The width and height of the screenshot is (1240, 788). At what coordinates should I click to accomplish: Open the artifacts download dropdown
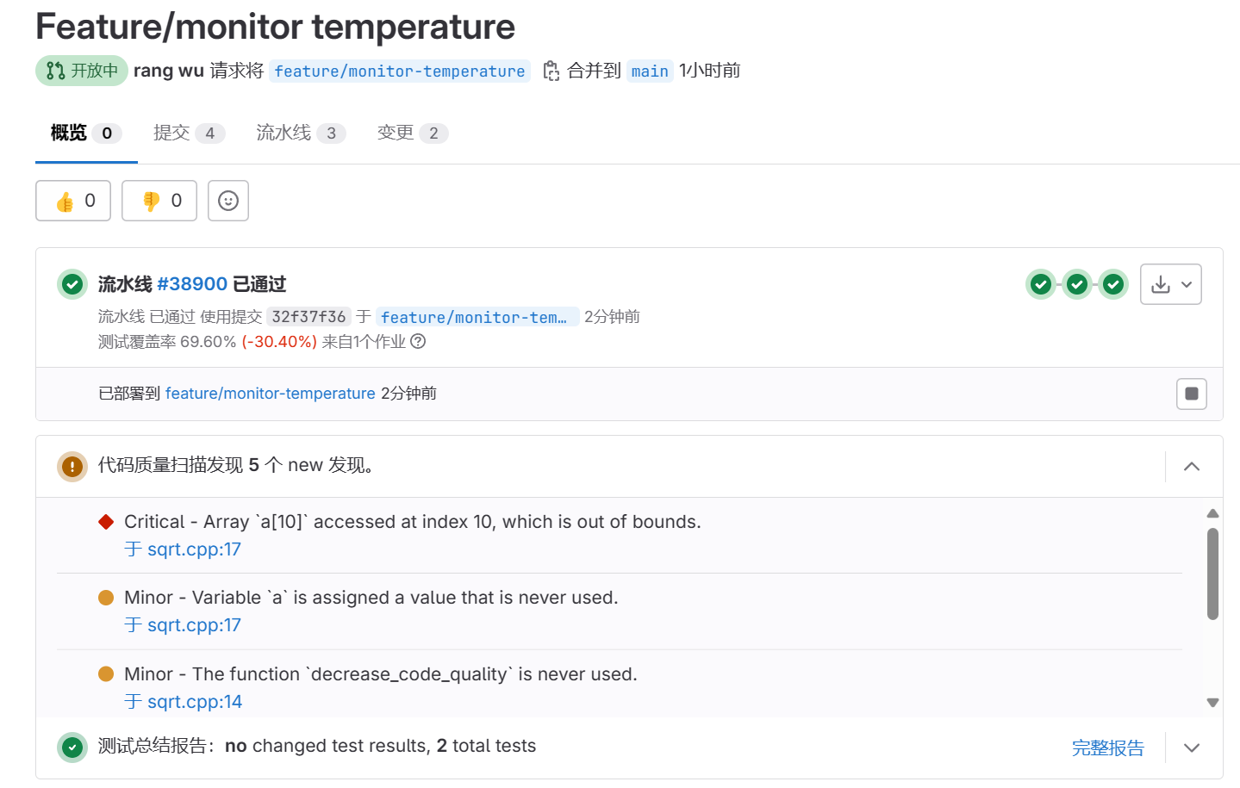[1170, 283]
